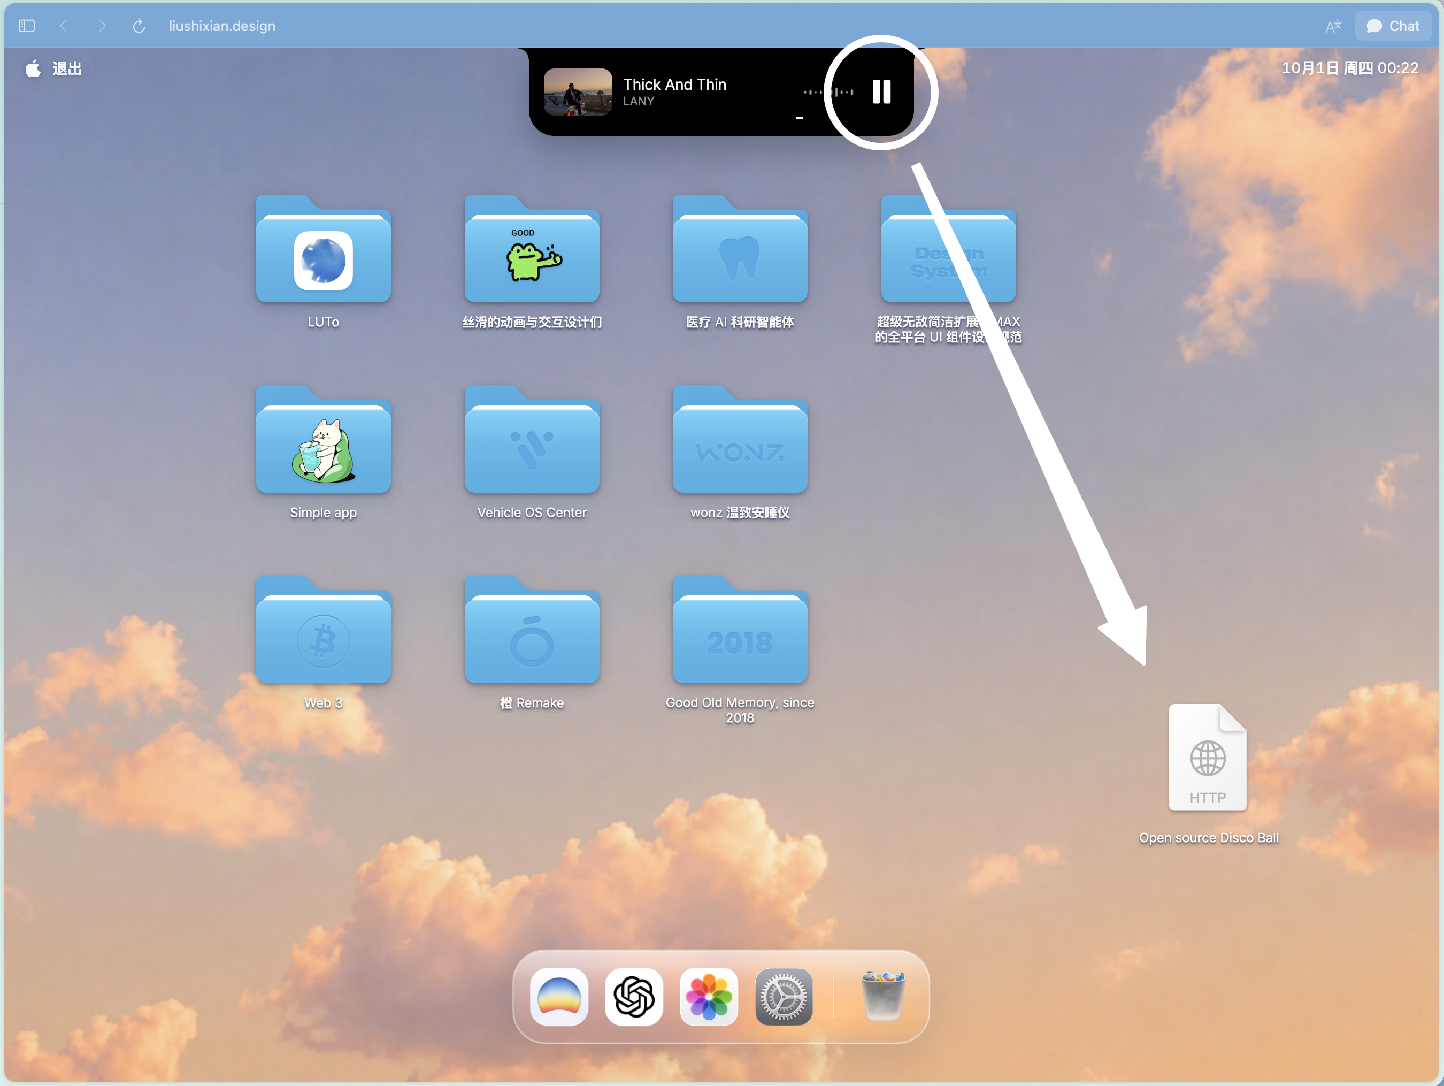Click the Apple logo in menu bar

pyautogui.click(x=33, y=68)
